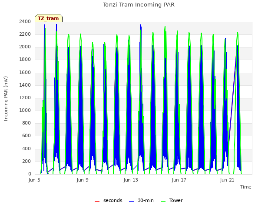This screenshot has width=278, height=209.
Task: Click the Jun 5 x-axis tick label
Action: pos(34,180)
